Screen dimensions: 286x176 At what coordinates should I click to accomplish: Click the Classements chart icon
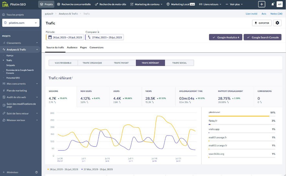tap(4, 43)
